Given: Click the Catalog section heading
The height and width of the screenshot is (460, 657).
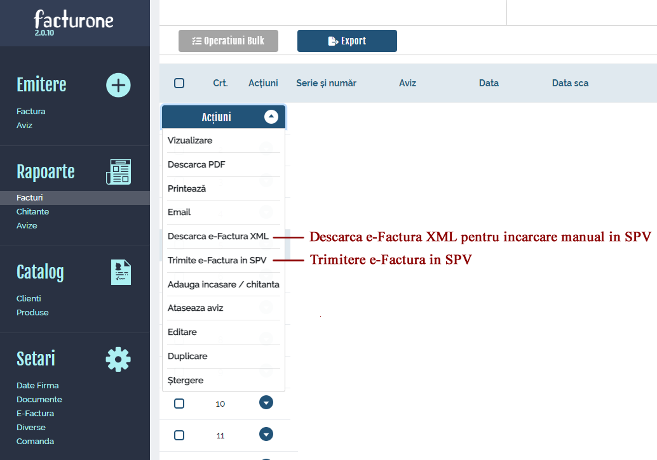Looking at the screenshot, I should 40,272.
